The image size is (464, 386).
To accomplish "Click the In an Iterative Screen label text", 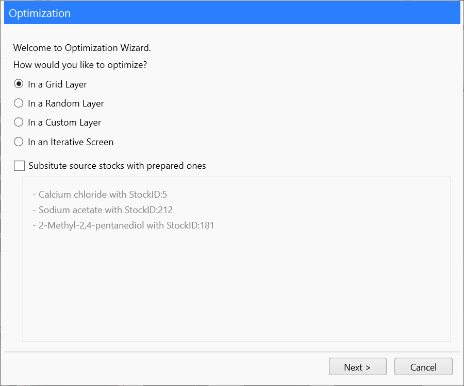I will (71, 142).
